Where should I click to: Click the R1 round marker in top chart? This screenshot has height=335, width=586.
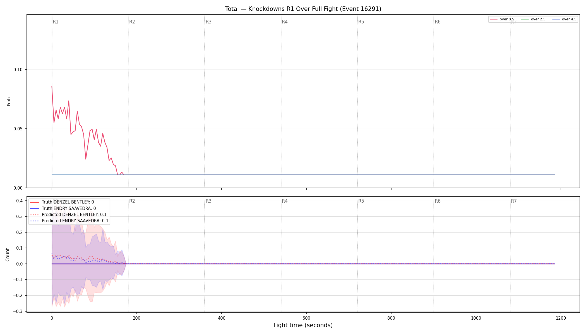pos(56,22)
